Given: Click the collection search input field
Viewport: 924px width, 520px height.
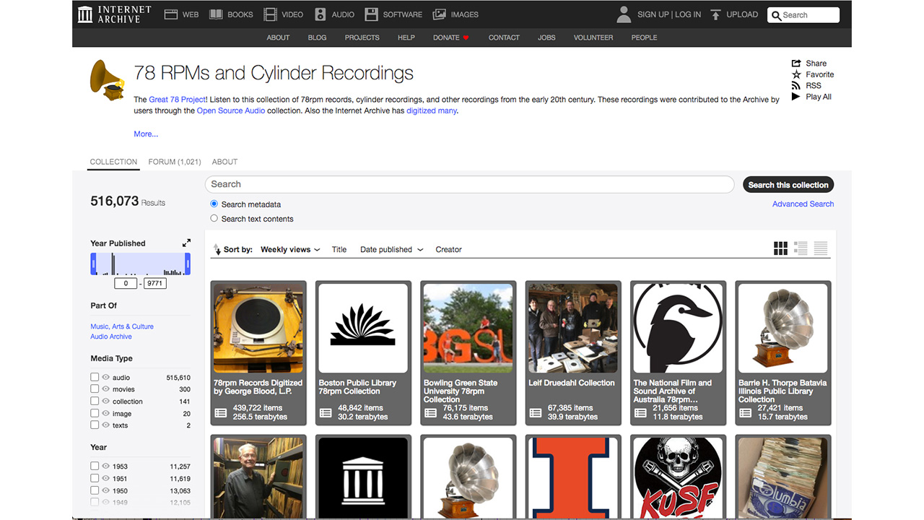Looking at the screenshot, I should click(470, 184).
